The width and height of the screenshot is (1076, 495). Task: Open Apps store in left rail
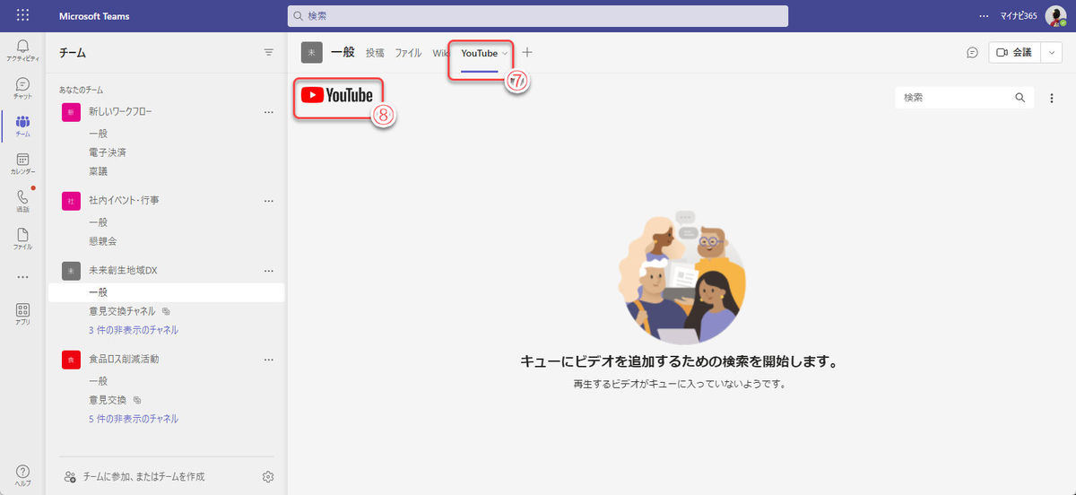(x=22, y=314)
